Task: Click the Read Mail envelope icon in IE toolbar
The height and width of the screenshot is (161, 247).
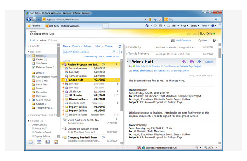Action: click(168, 25)
